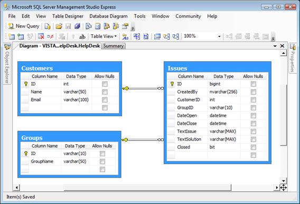The width and height of the screenshot is (300, 204).
Task: Select the DateOpen column name cell
Action: [191, 116]
